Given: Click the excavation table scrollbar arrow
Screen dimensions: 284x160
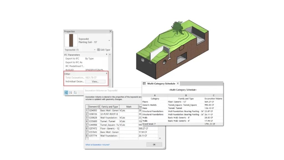Looking at the screenshot, I should click(160, 138).
